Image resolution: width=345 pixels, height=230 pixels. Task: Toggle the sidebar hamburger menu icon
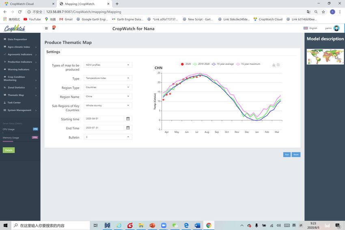(x=46, y=28)
